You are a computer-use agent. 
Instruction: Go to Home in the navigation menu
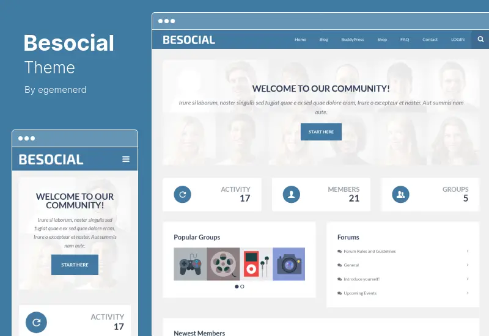(x=300, y=40)
